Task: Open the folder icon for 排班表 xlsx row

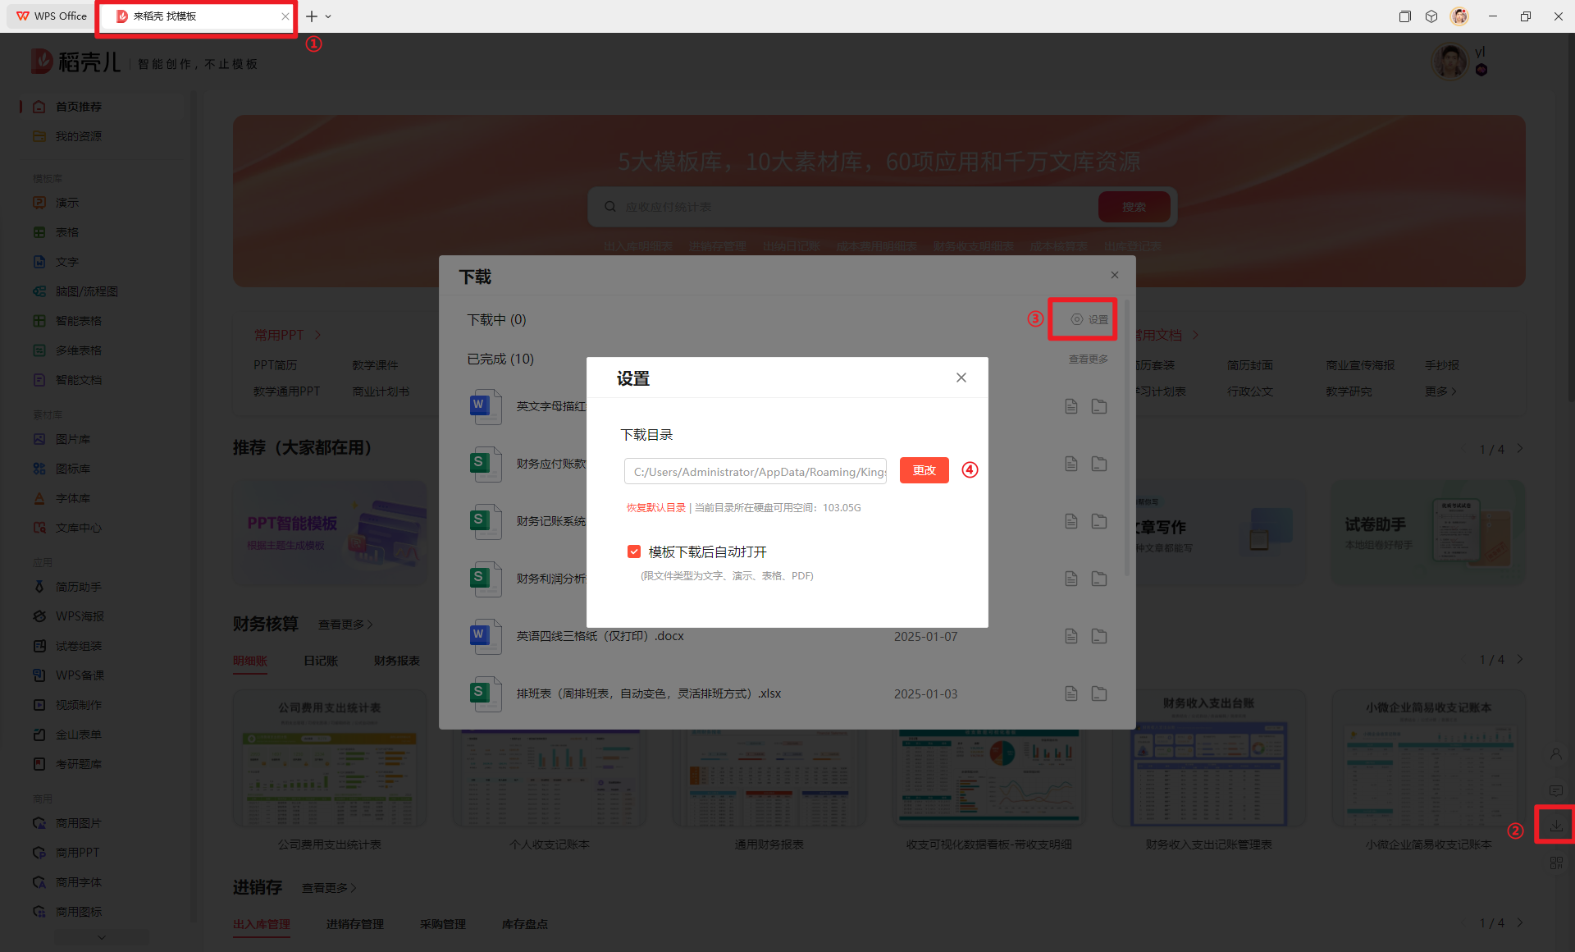Action: [x=1099, y=693]
